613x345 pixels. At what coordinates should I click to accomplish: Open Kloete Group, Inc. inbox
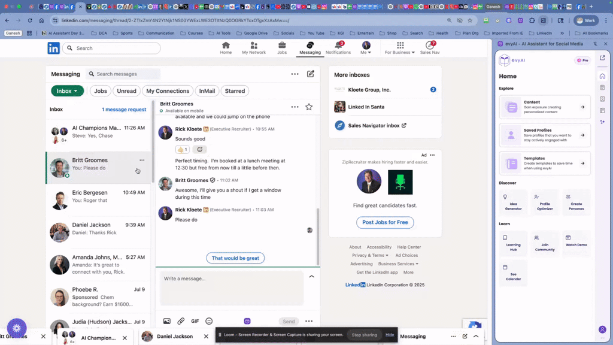[x=385, y=90]
